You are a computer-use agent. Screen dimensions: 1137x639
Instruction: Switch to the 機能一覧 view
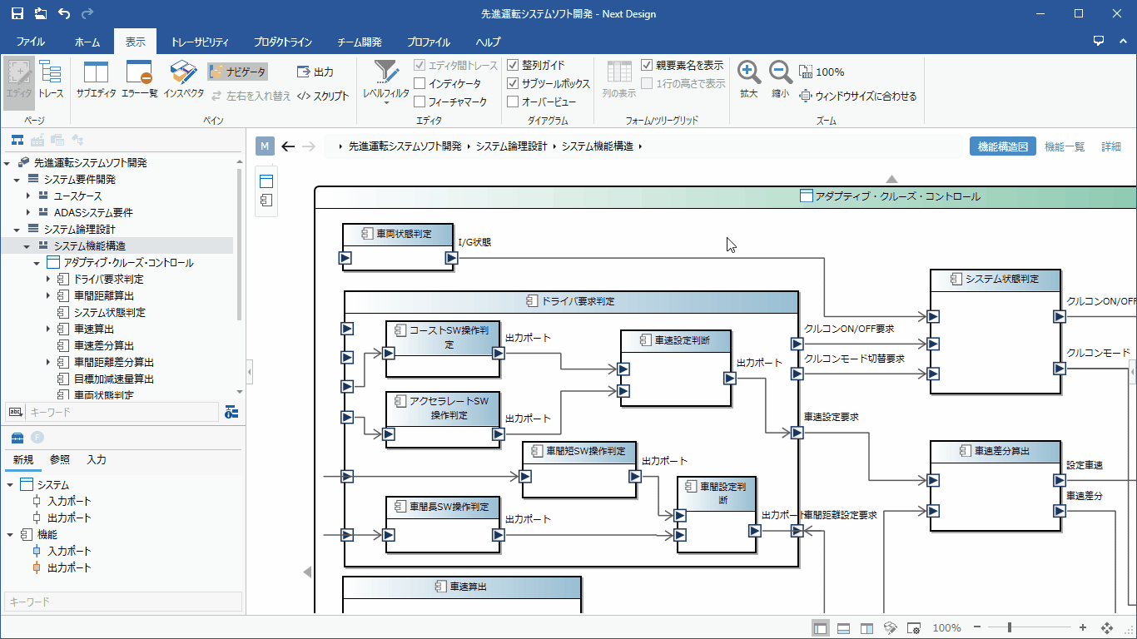pos(1065,146)
